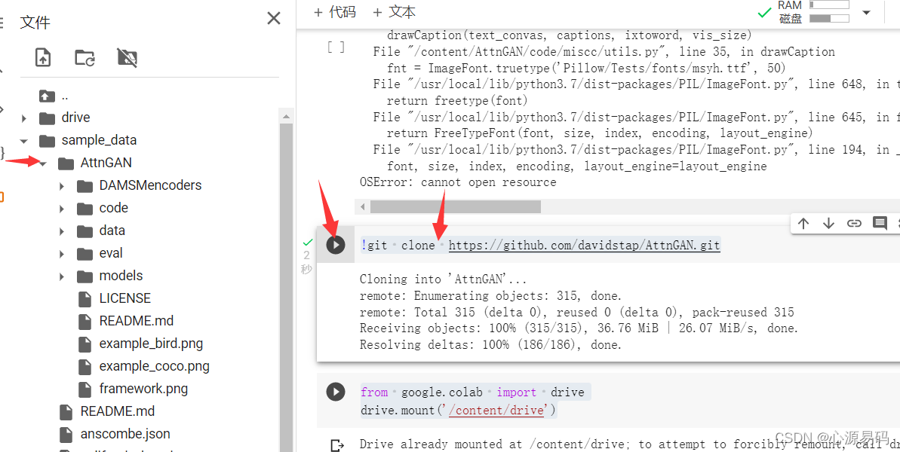Copy link to cell icon
This screenshot has width=900, height=452.
click(x=854, y=224)
